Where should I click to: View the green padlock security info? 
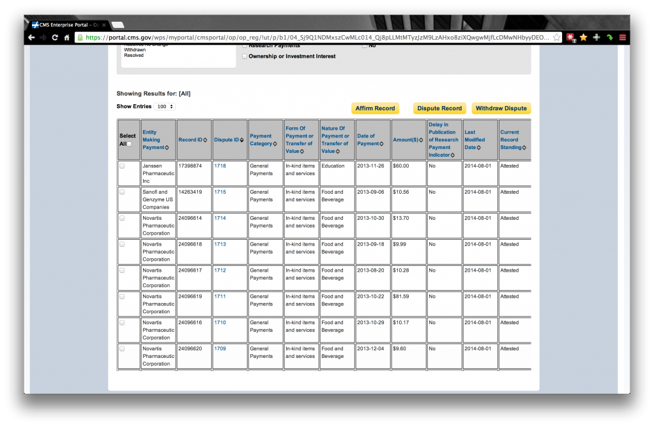(80, 38)
